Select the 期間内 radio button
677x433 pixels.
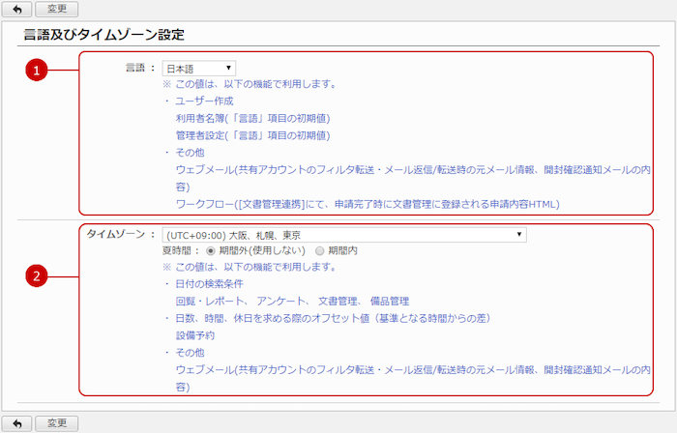click(x=319, y=250)
